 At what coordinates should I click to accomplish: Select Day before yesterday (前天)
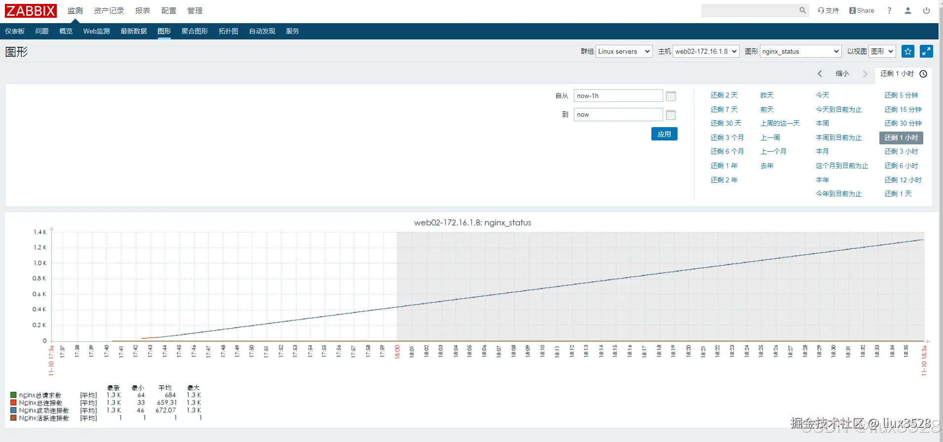pyautogui.click(x=767, y=109)
